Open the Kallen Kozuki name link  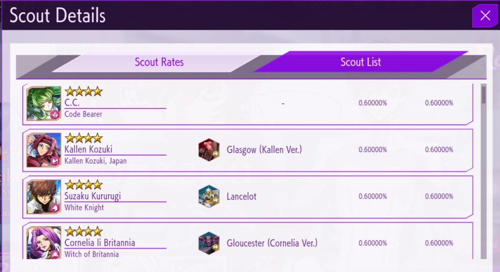88,149
